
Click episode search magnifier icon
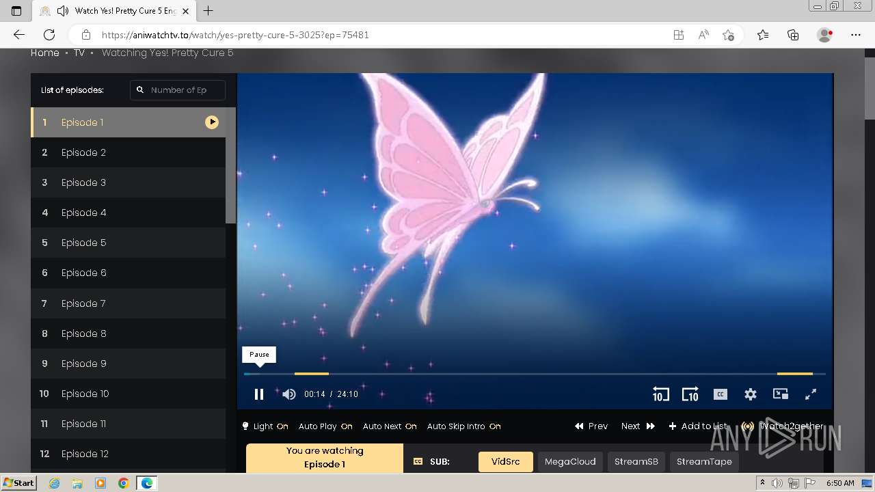(x=140, y=90)
